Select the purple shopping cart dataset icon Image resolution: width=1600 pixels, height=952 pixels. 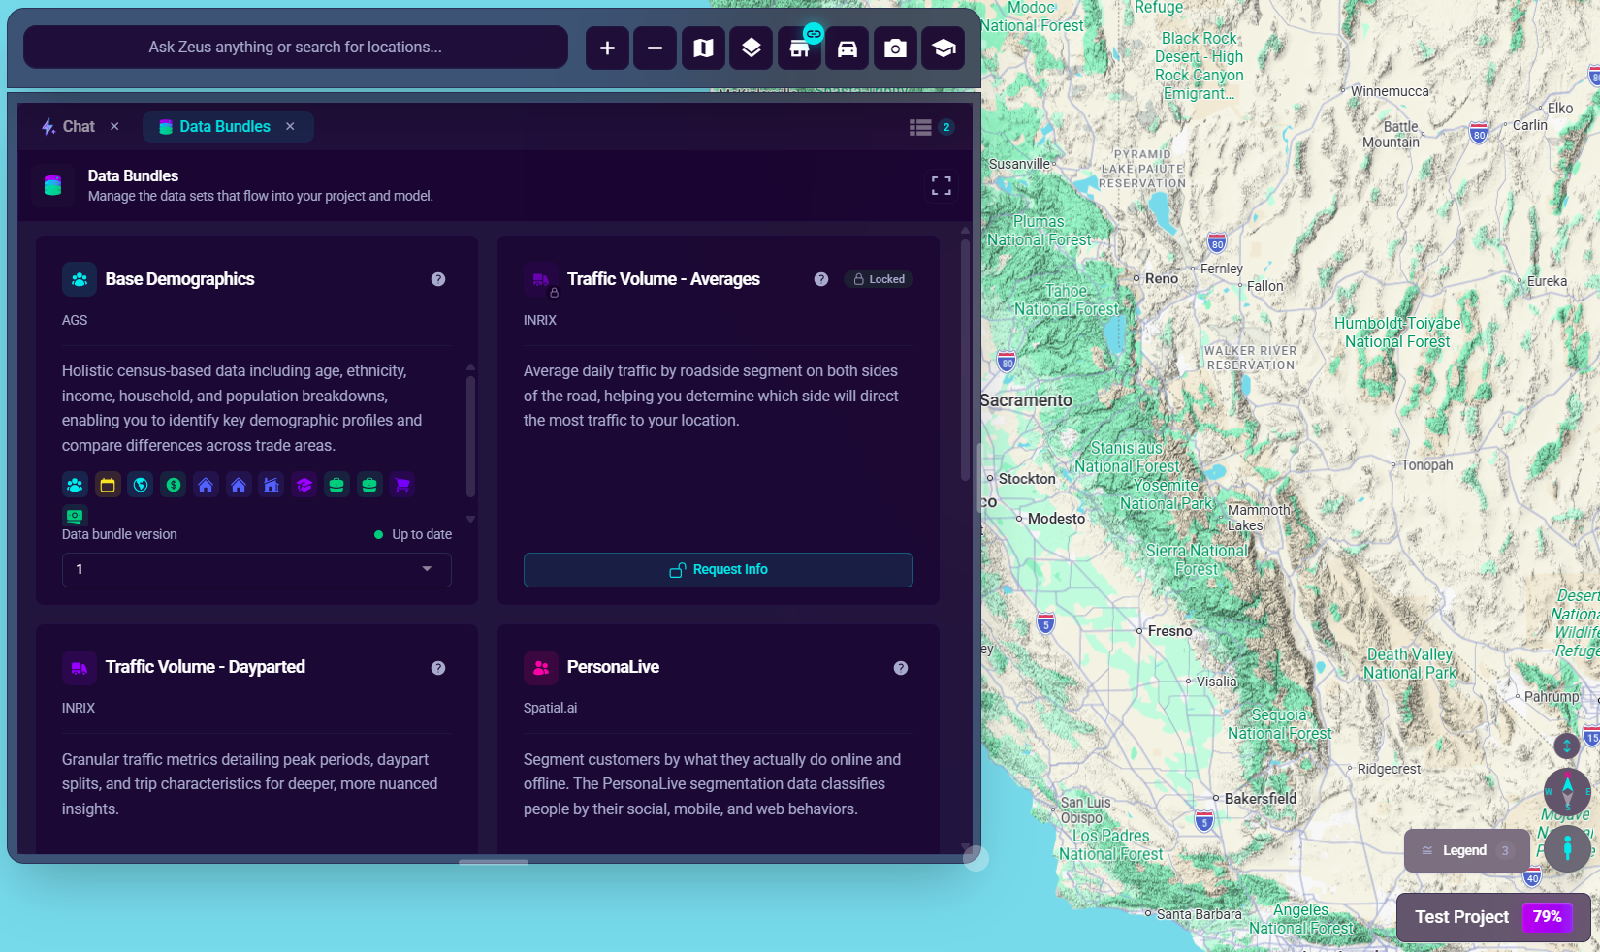[402, 485]
